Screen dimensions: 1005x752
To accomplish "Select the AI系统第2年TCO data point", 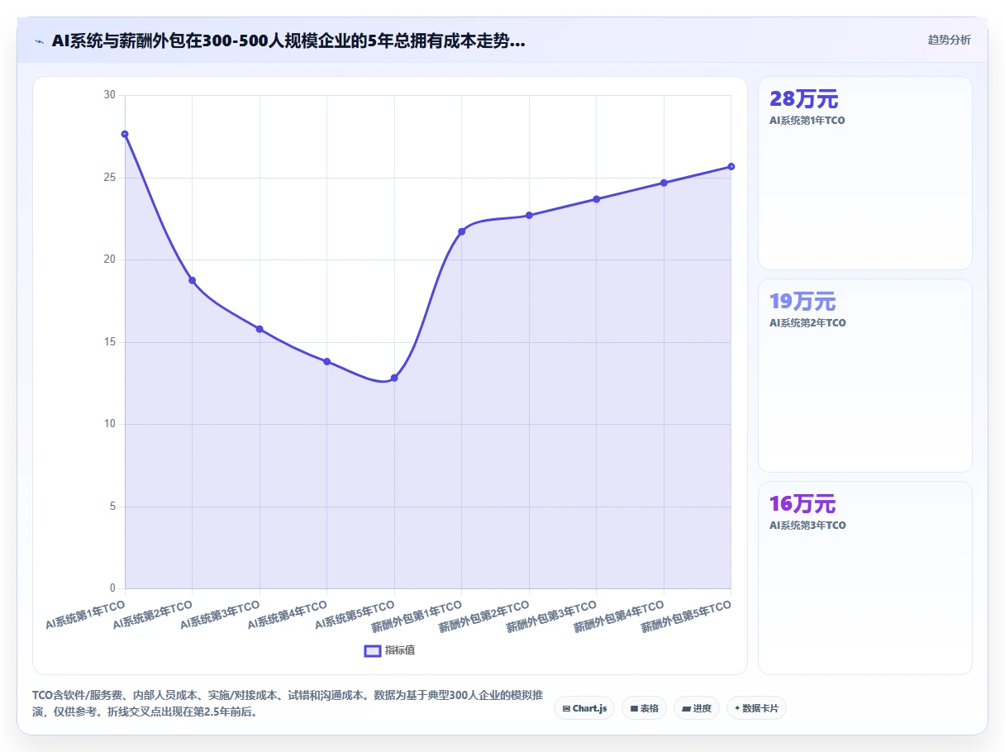I will click(x=192, y=280).
